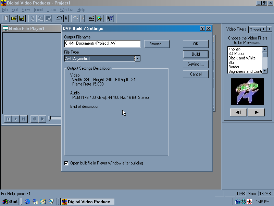Viewport: 274px width, 206px height.
Task: Click Media File Player go-to-start button
Action: (8, 119)
